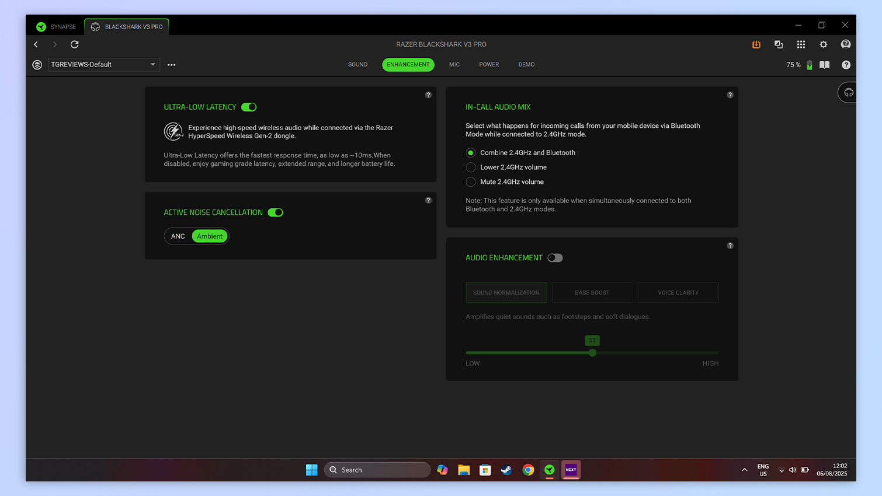The width and height of the screenshot is (882, 496).
Task: Expand the TGREVIEWS-Default profile dropdown
Action: click(103, 65)
